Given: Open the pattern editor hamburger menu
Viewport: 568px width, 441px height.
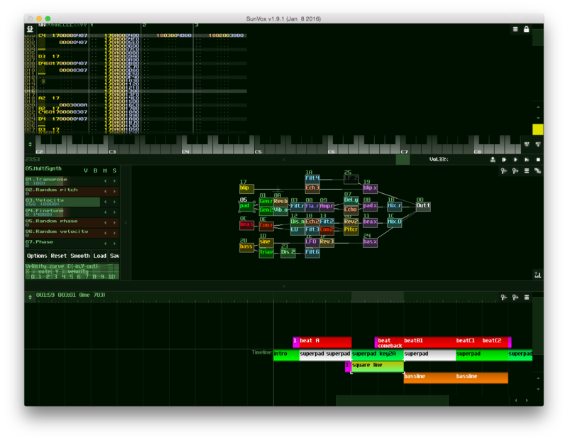Looking at the screenshot, I should 515,29.
